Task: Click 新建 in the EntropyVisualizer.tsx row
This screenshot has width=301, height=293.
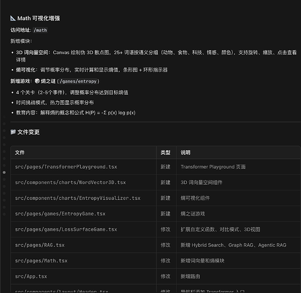Action: click(x=166, y=198)
